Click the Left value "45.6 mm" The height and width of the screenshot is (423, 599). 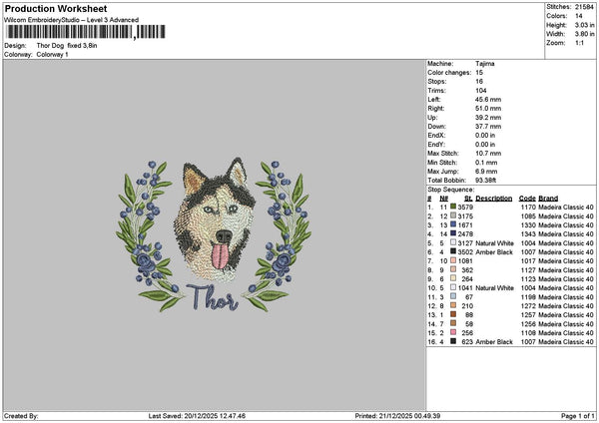tap(488, 100)
